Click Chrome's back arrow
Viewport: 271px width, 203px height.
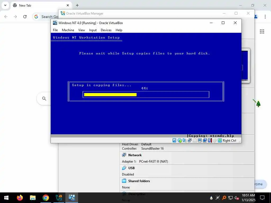tap(6, 17)
